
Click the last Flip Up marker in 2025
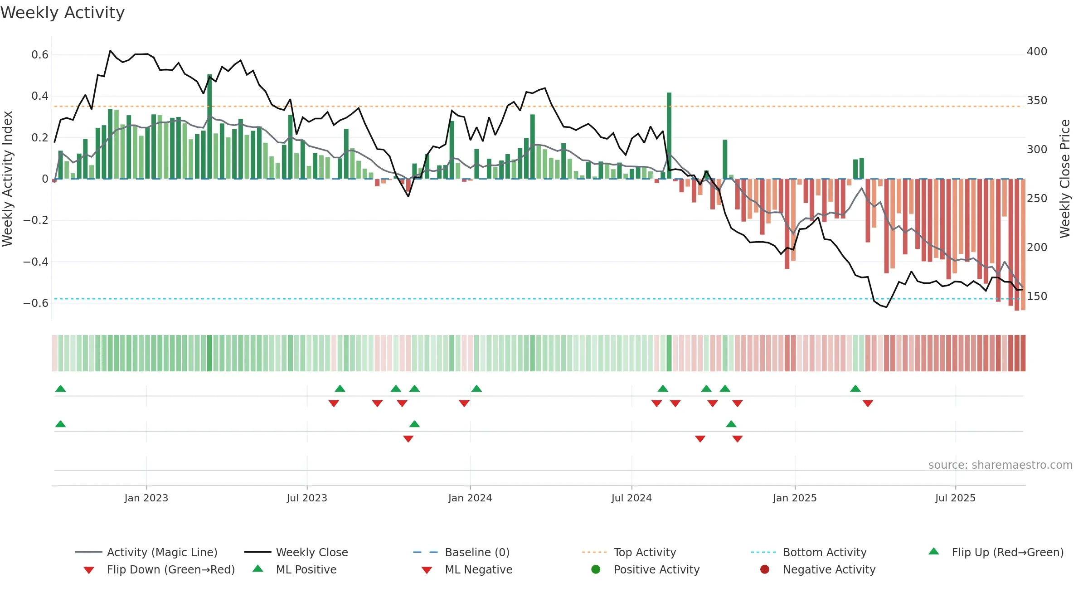(855, 389)
